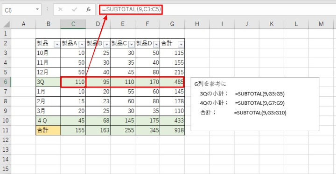Click cell with value 95 in 3Q row
Image resolution: width=336 pixels, height=174 pixels.
98,82
